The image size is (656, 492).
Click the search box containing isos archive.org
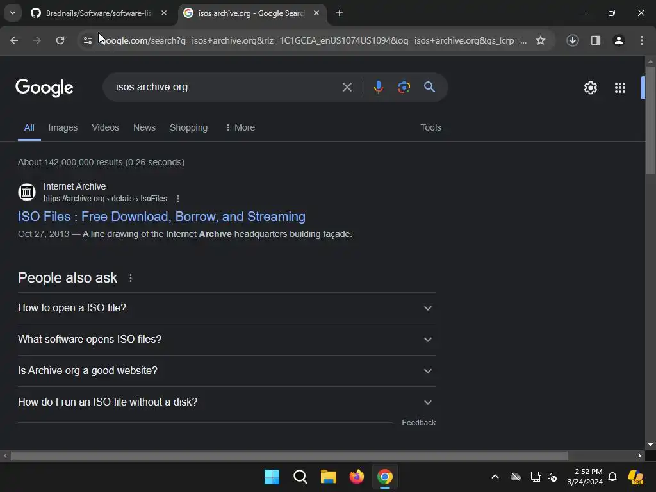tap(226, 87)
